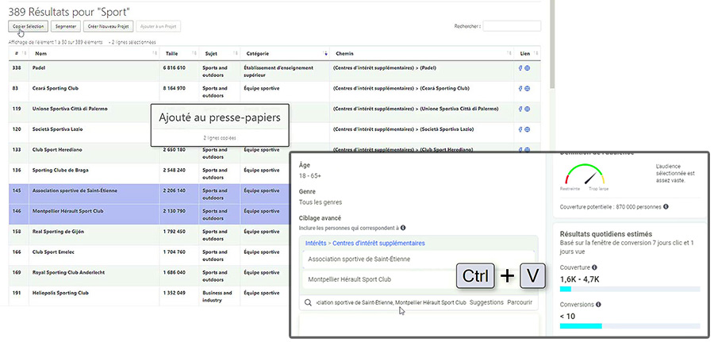The width and height of the screenshot is (714, 342).
Task: Open the Suggestions option in interest search
Action: coord(486,302)
